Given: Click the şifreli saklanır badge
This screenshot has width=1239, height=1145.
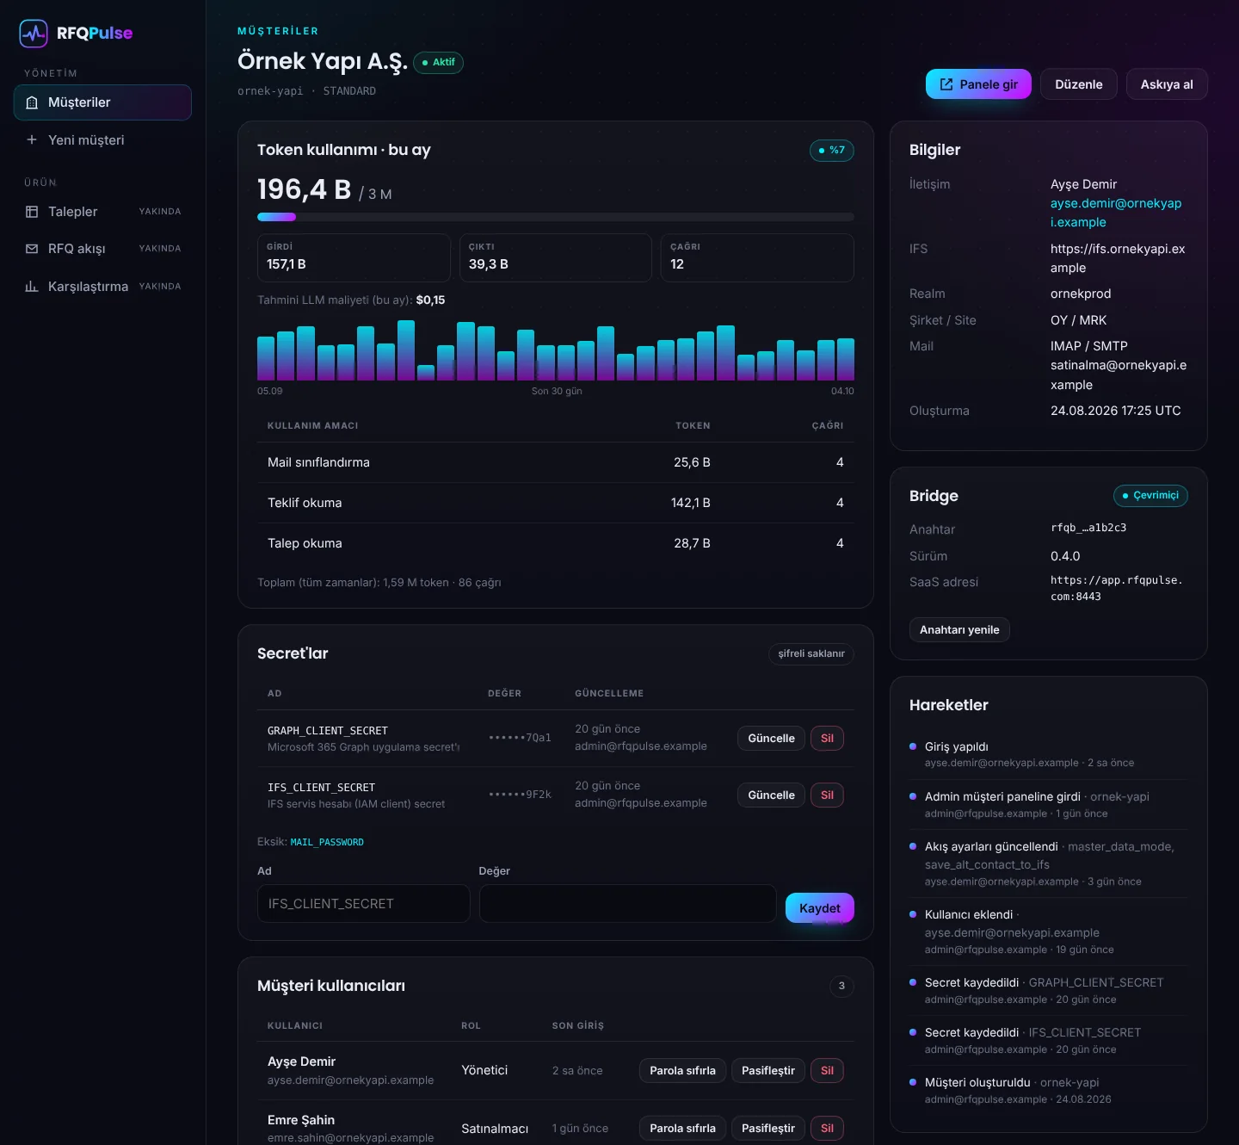Looking at the screenshot, I should coord(811,654).
